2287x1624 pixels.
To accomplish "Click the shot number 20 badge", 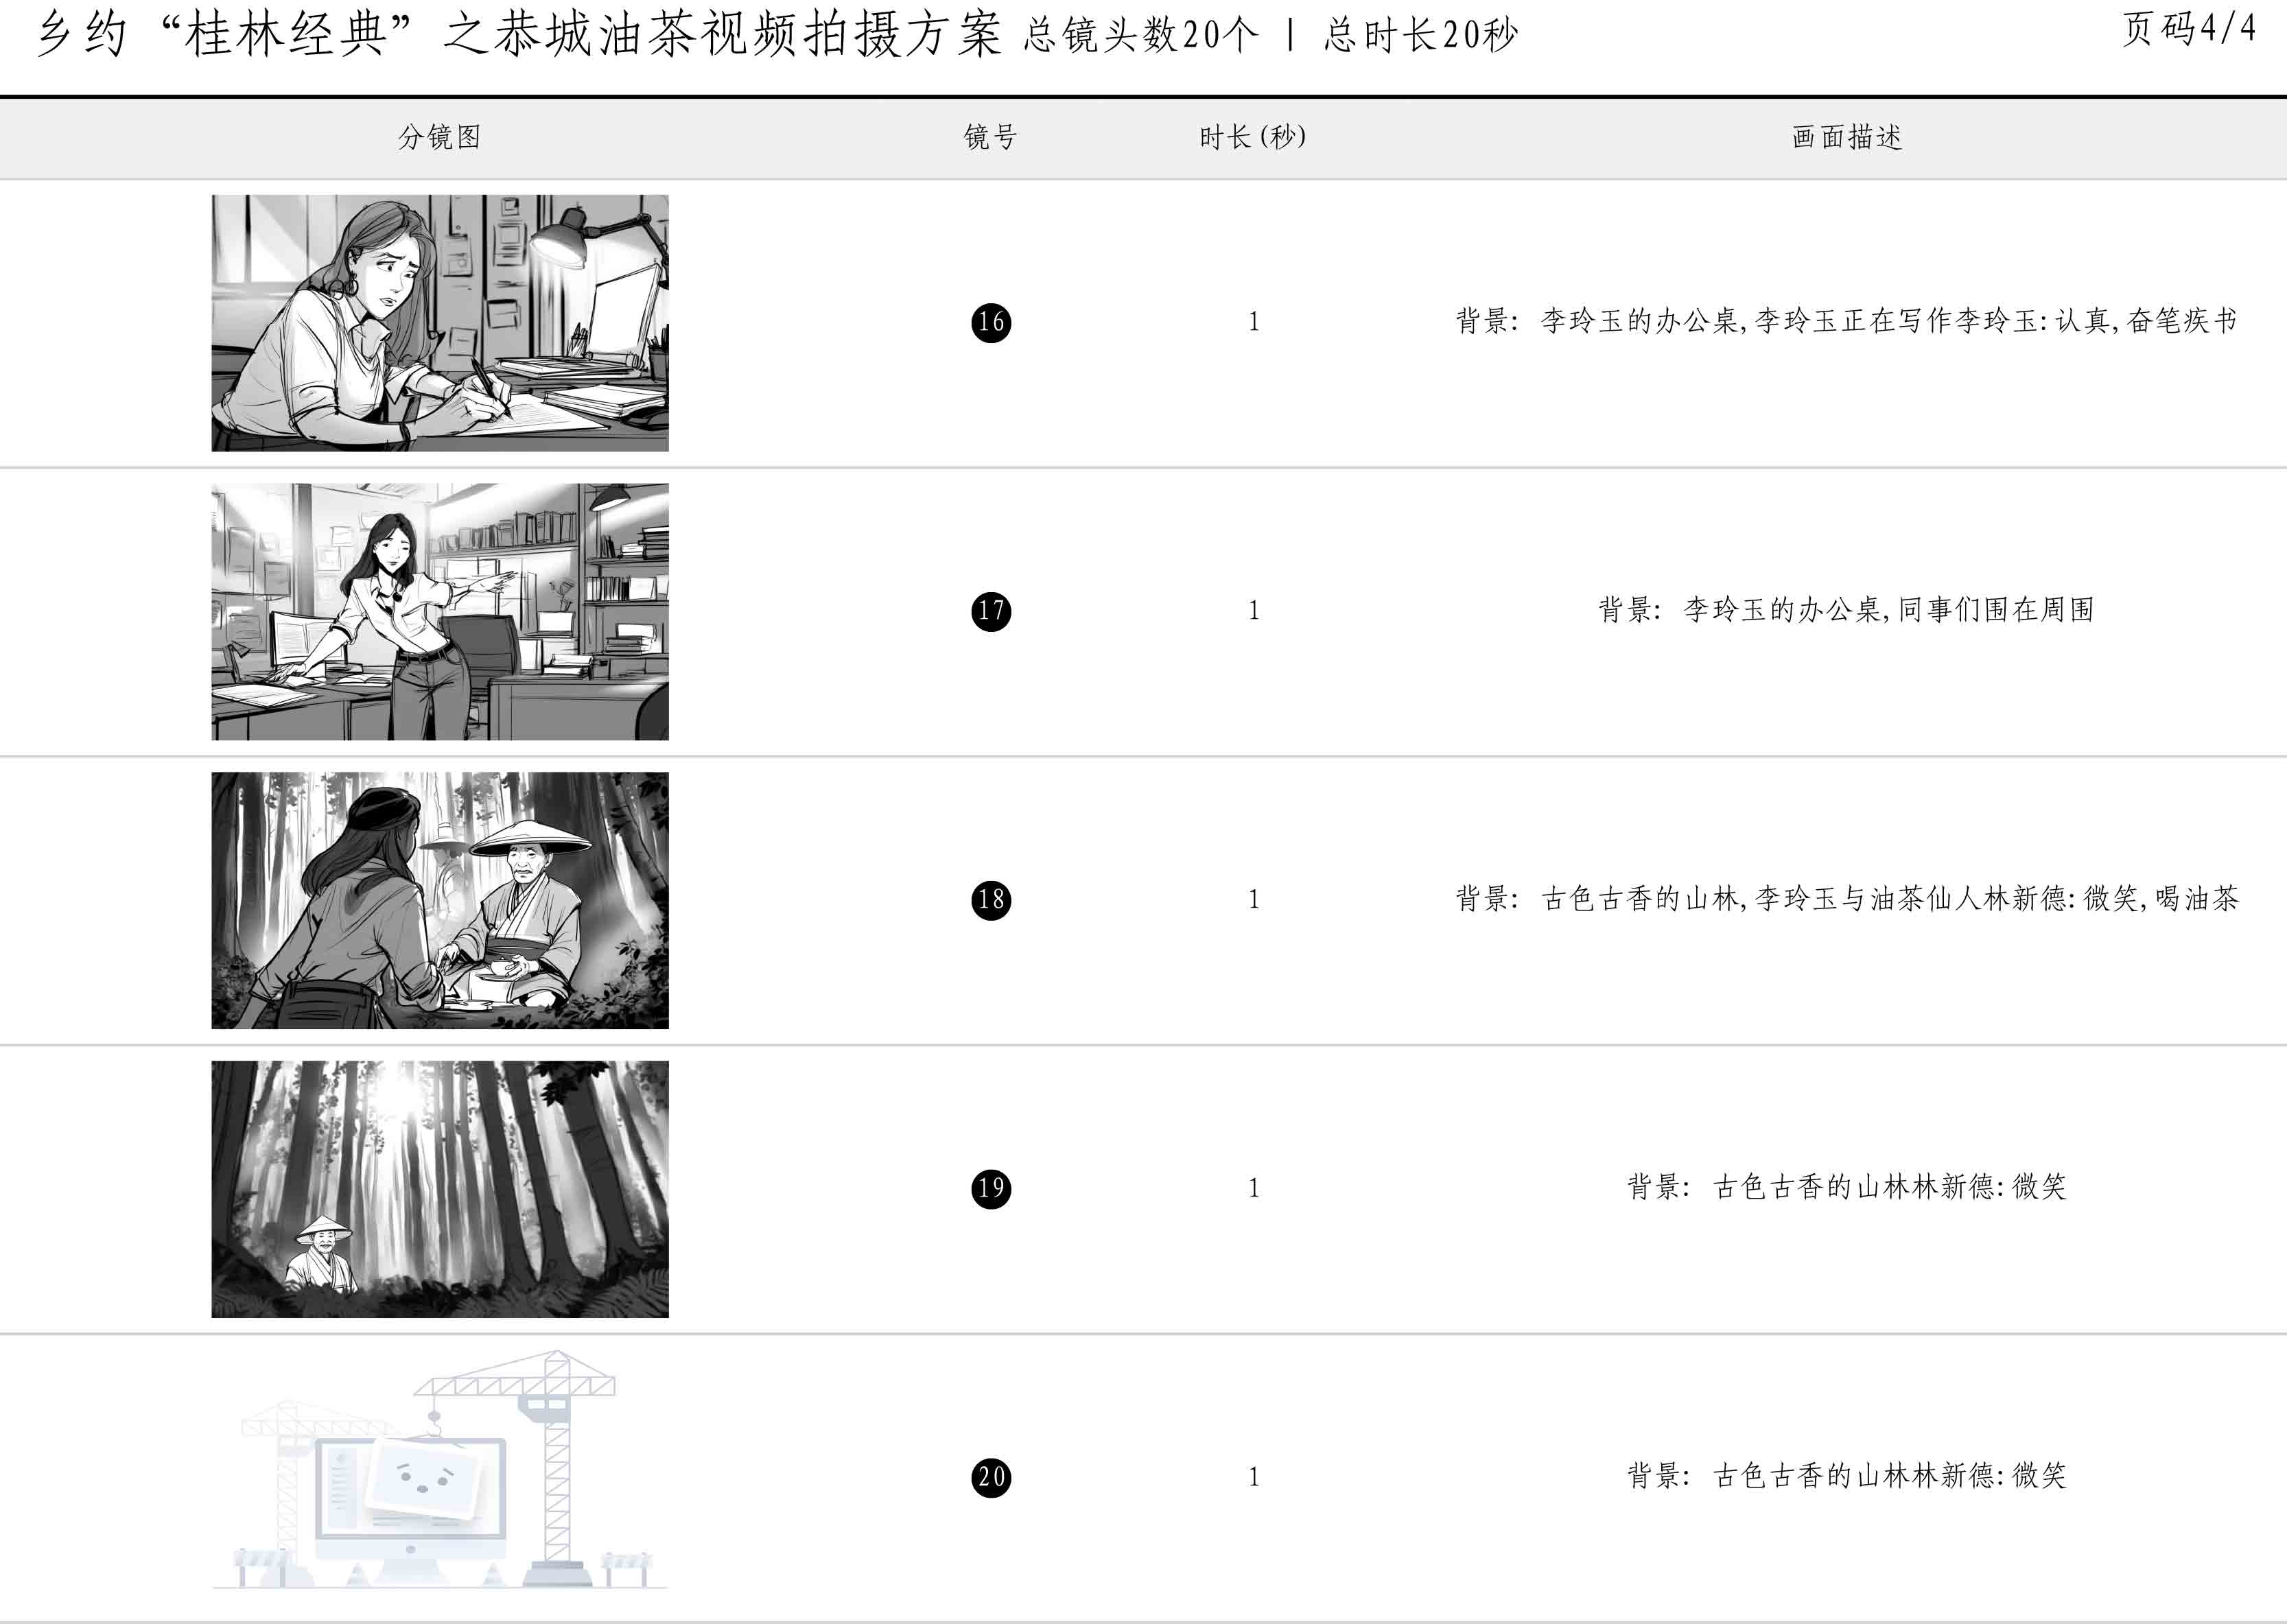I will tap(991, 1477).
